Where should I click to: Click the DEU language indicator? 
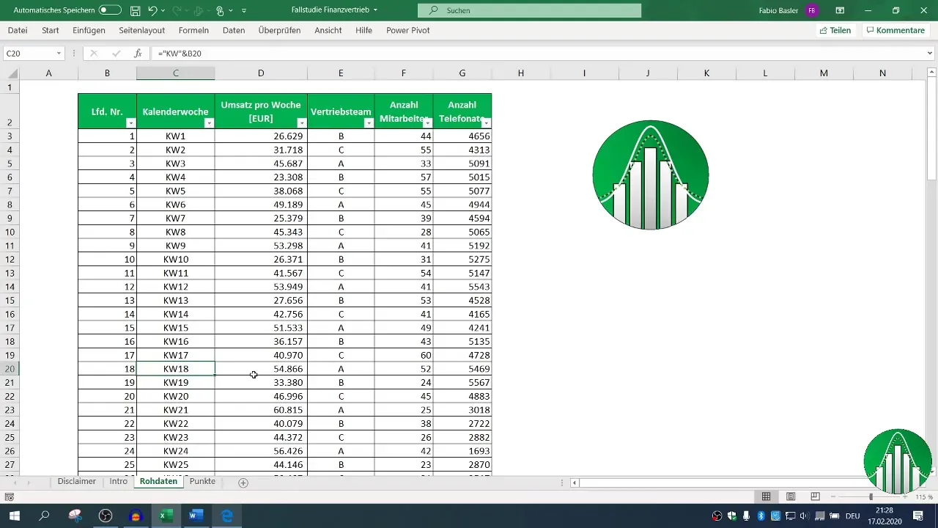point(853,516)
